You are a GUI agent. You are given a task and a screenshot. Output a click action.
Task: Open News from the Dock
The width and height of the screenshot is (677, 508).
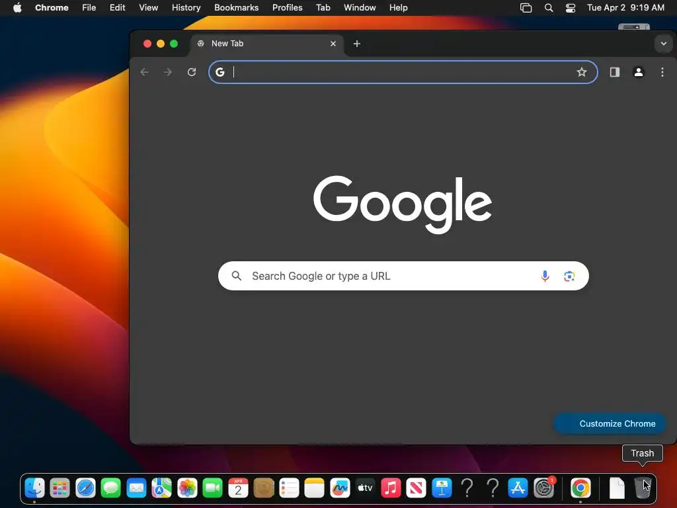pos(417,488)
